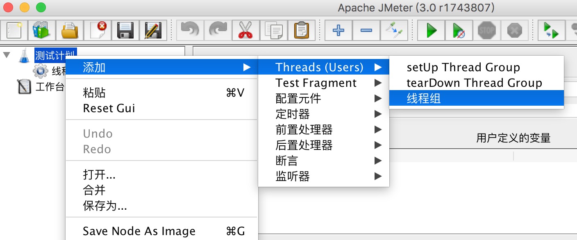Click the 用户定义的变量 table header

(x=513, y=138)
